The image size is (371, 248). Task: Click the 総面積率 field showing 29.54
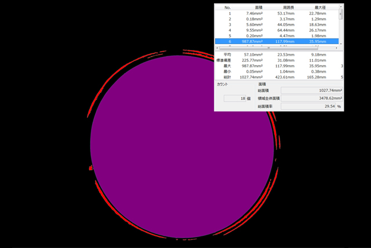(x=308, y=107)
